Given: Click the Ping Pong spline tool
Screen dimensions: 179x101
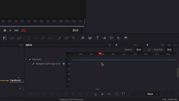Looking at the screenshot, I should coord(81,94).
